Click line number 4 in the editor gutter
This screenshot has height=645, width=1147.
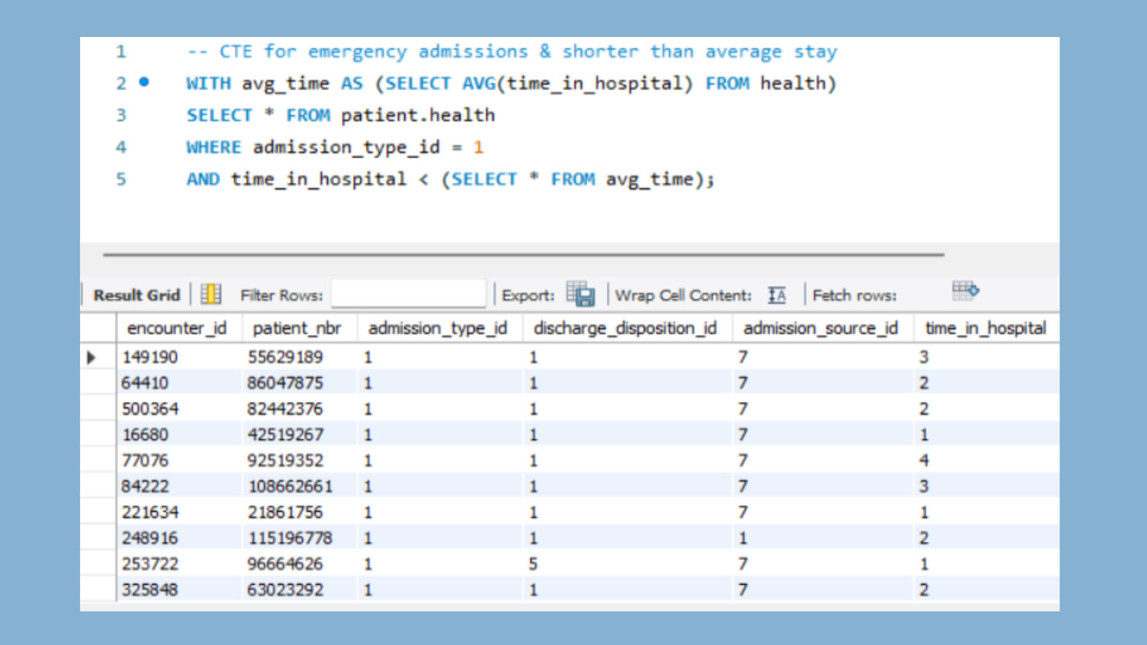(x=121, y=147)
